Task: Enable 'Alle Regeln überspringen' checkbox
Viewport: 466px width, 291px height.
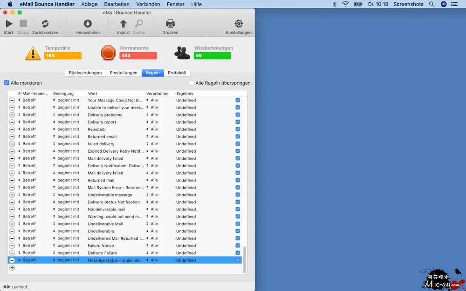Action: pos(192,83)
